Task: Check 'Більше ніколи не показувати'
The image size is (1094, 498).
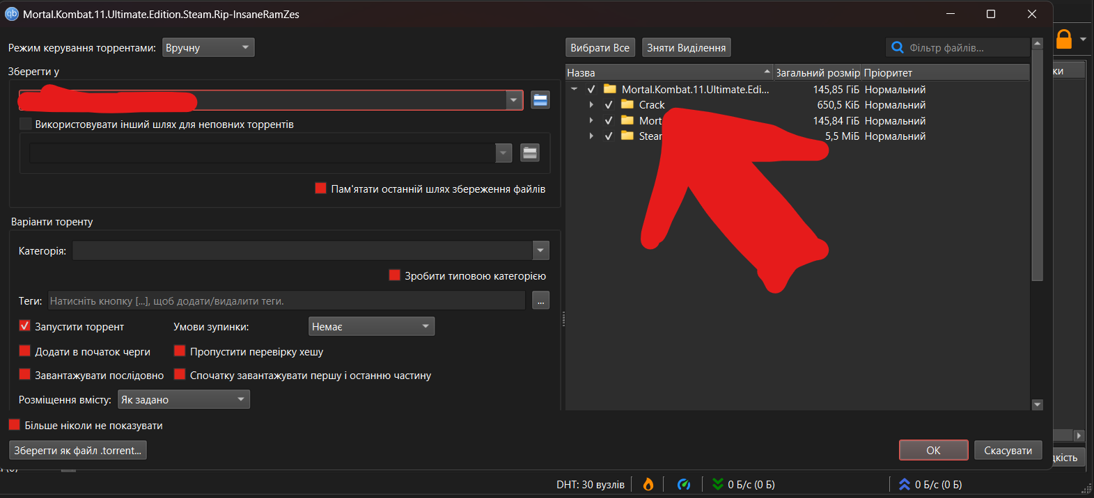Action: click(15, 425)
